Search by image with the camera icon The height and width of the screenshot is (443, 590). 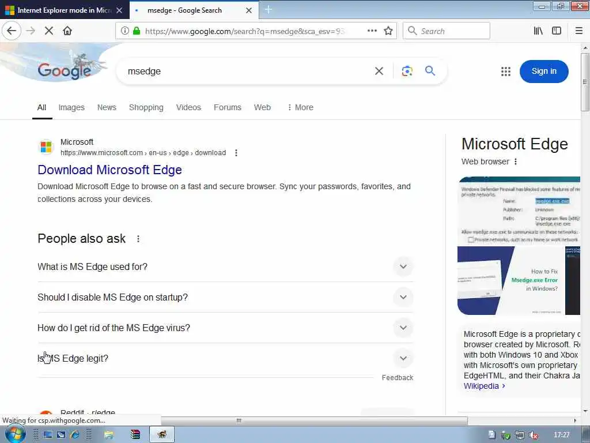(407, 71)
